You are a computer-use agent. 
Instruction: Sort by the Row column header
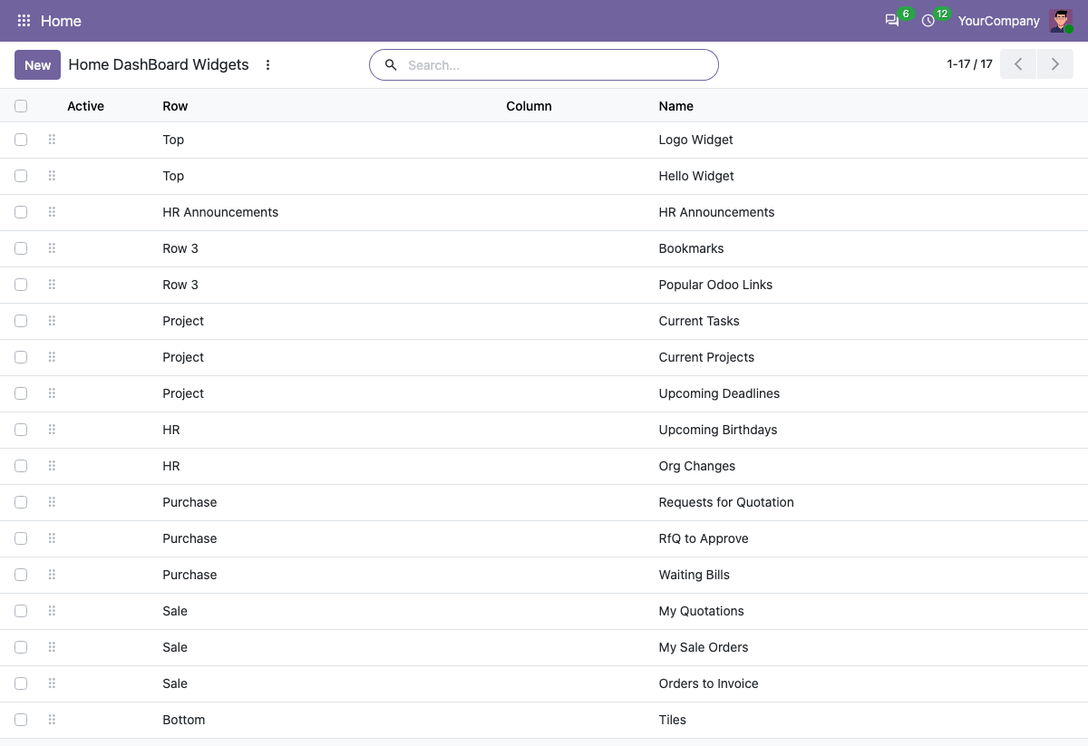[175, 106]
